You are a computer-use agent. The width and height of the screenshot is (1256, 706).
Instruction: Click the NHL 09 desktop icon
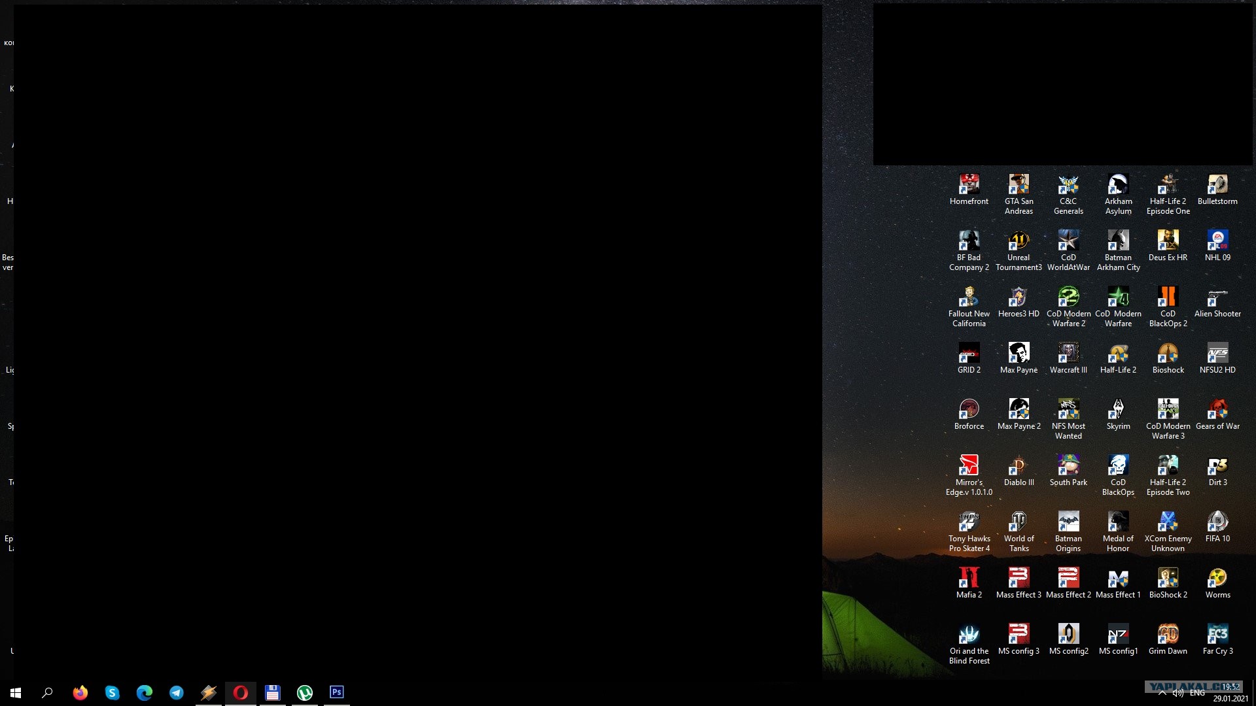click(x=1217, y=246)
